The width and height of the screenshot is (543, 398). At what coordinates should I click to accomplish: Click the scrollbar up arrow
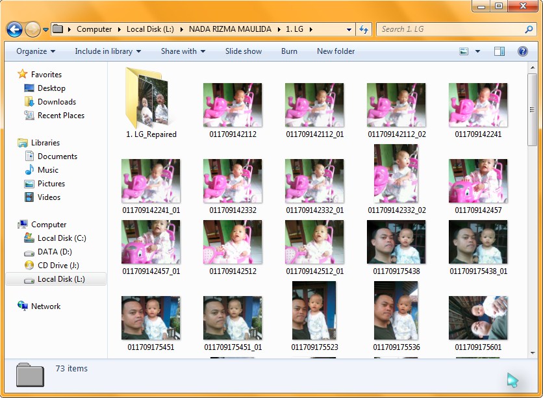point(532,68)
